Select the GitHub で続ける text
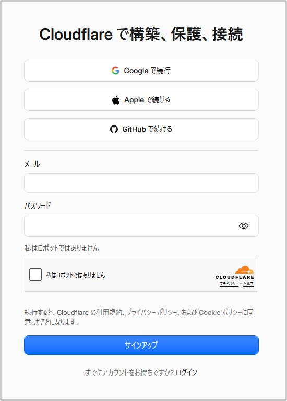287x401 pixels. (147, 129)
